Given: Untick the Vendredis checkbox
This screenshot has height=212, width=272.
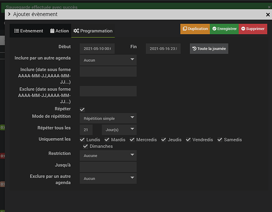Looking at the screenshot, I should (x=188, y=140).
